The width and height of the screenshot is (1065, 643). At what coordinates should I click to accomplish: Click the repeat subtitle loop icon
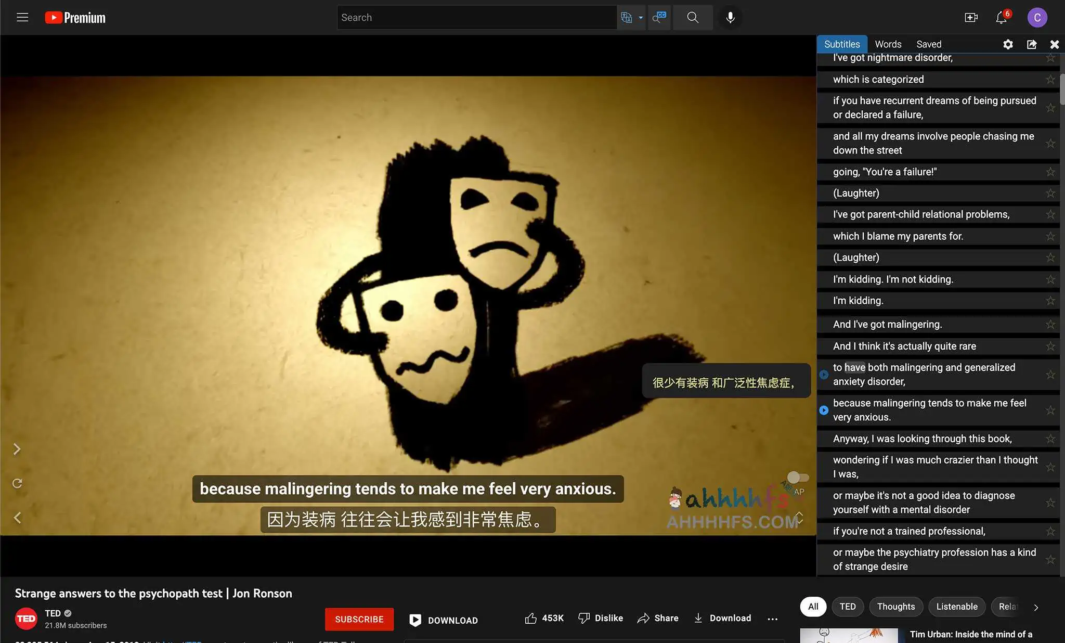[17, 483]
